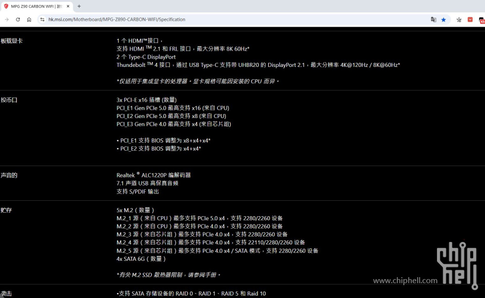The width and height of the screenshot is (485, 298).
Task: Open the red extension with notification badge
Action: click(482, 20)
